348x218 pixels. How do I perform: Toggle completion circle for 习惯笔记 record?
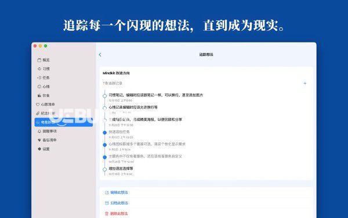[105, 96]
